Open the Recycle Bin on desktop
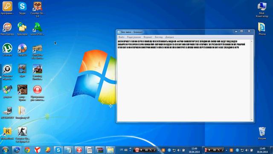 (x=262, y=133)
